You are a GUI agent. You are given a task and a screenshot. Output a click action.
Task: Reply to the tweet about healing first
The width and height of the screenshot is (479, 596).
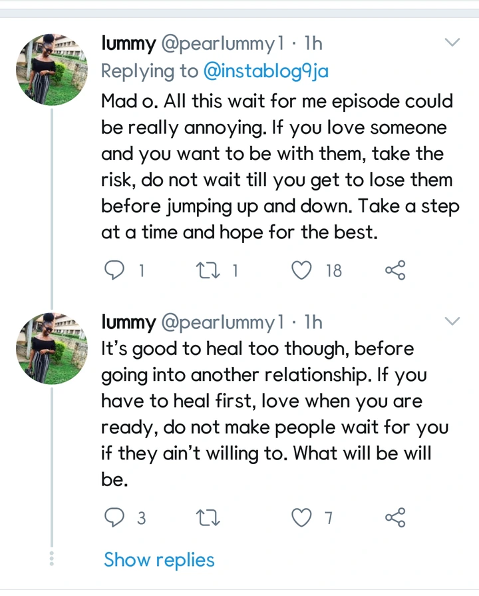[x=116, y=517]
